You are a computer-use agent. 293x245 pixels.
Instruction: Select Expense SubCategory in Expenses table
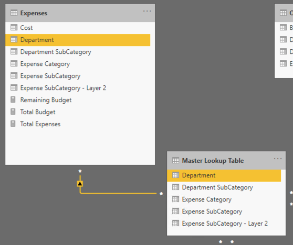pos(78,76)
